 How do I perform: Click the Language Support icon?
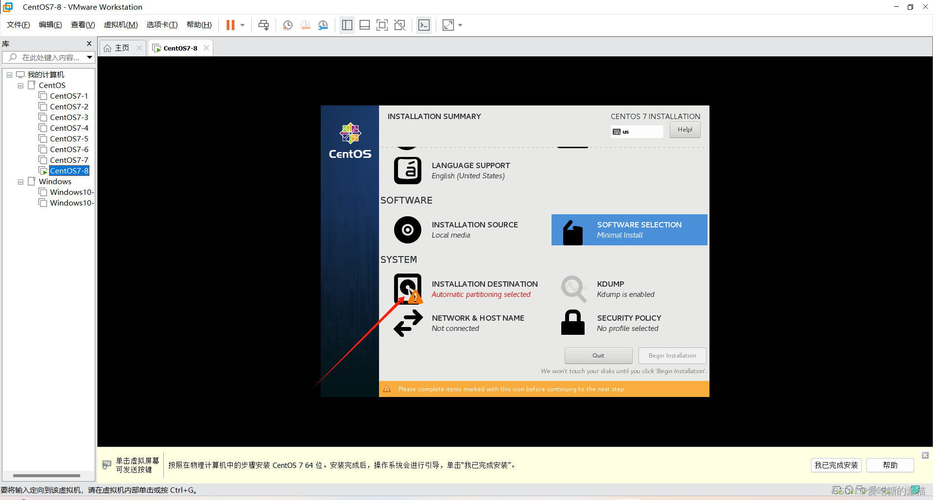408,171
